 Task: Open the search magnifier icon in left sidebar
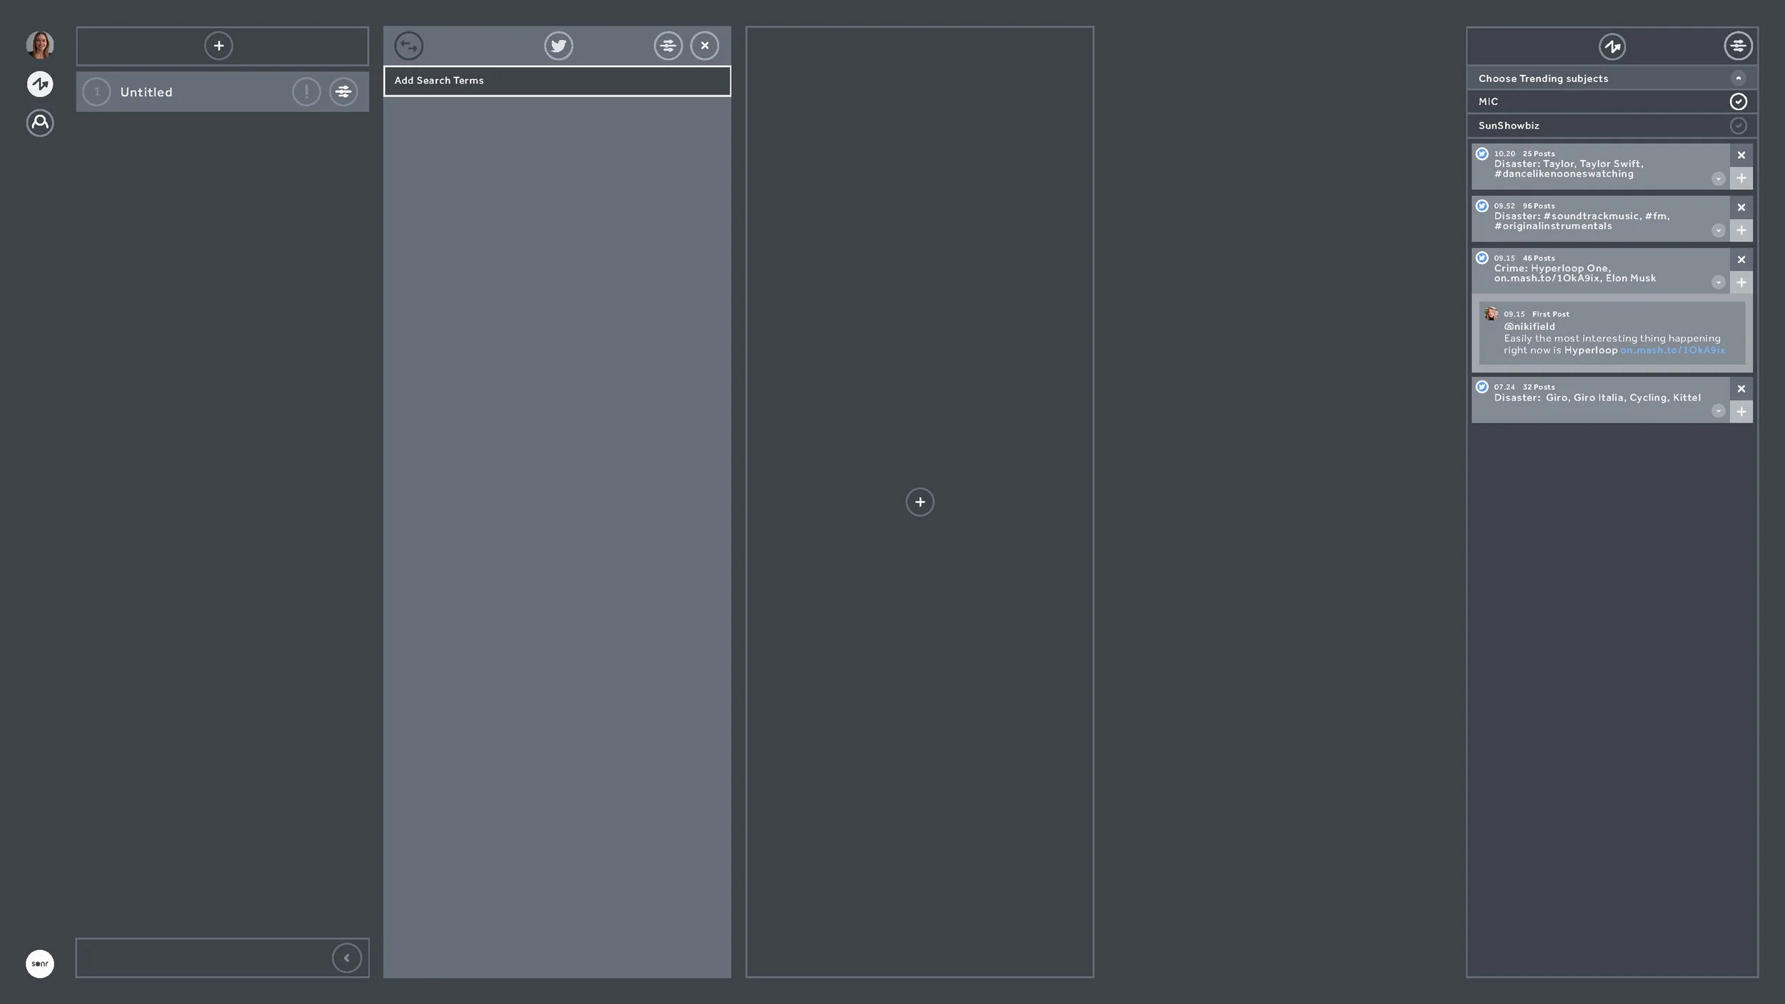pyautogui.click(x=40, y=123)
